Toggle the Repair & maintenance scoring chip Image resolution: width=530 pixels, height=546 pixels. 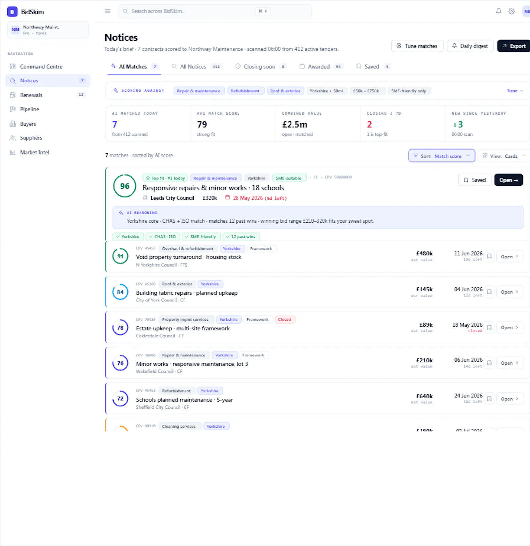coord(198,91)
